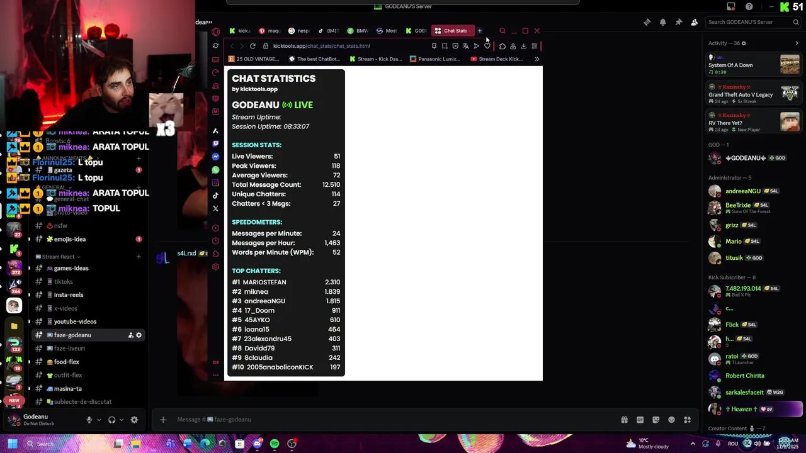Open the Discord emoji picker

pos(671,420)
